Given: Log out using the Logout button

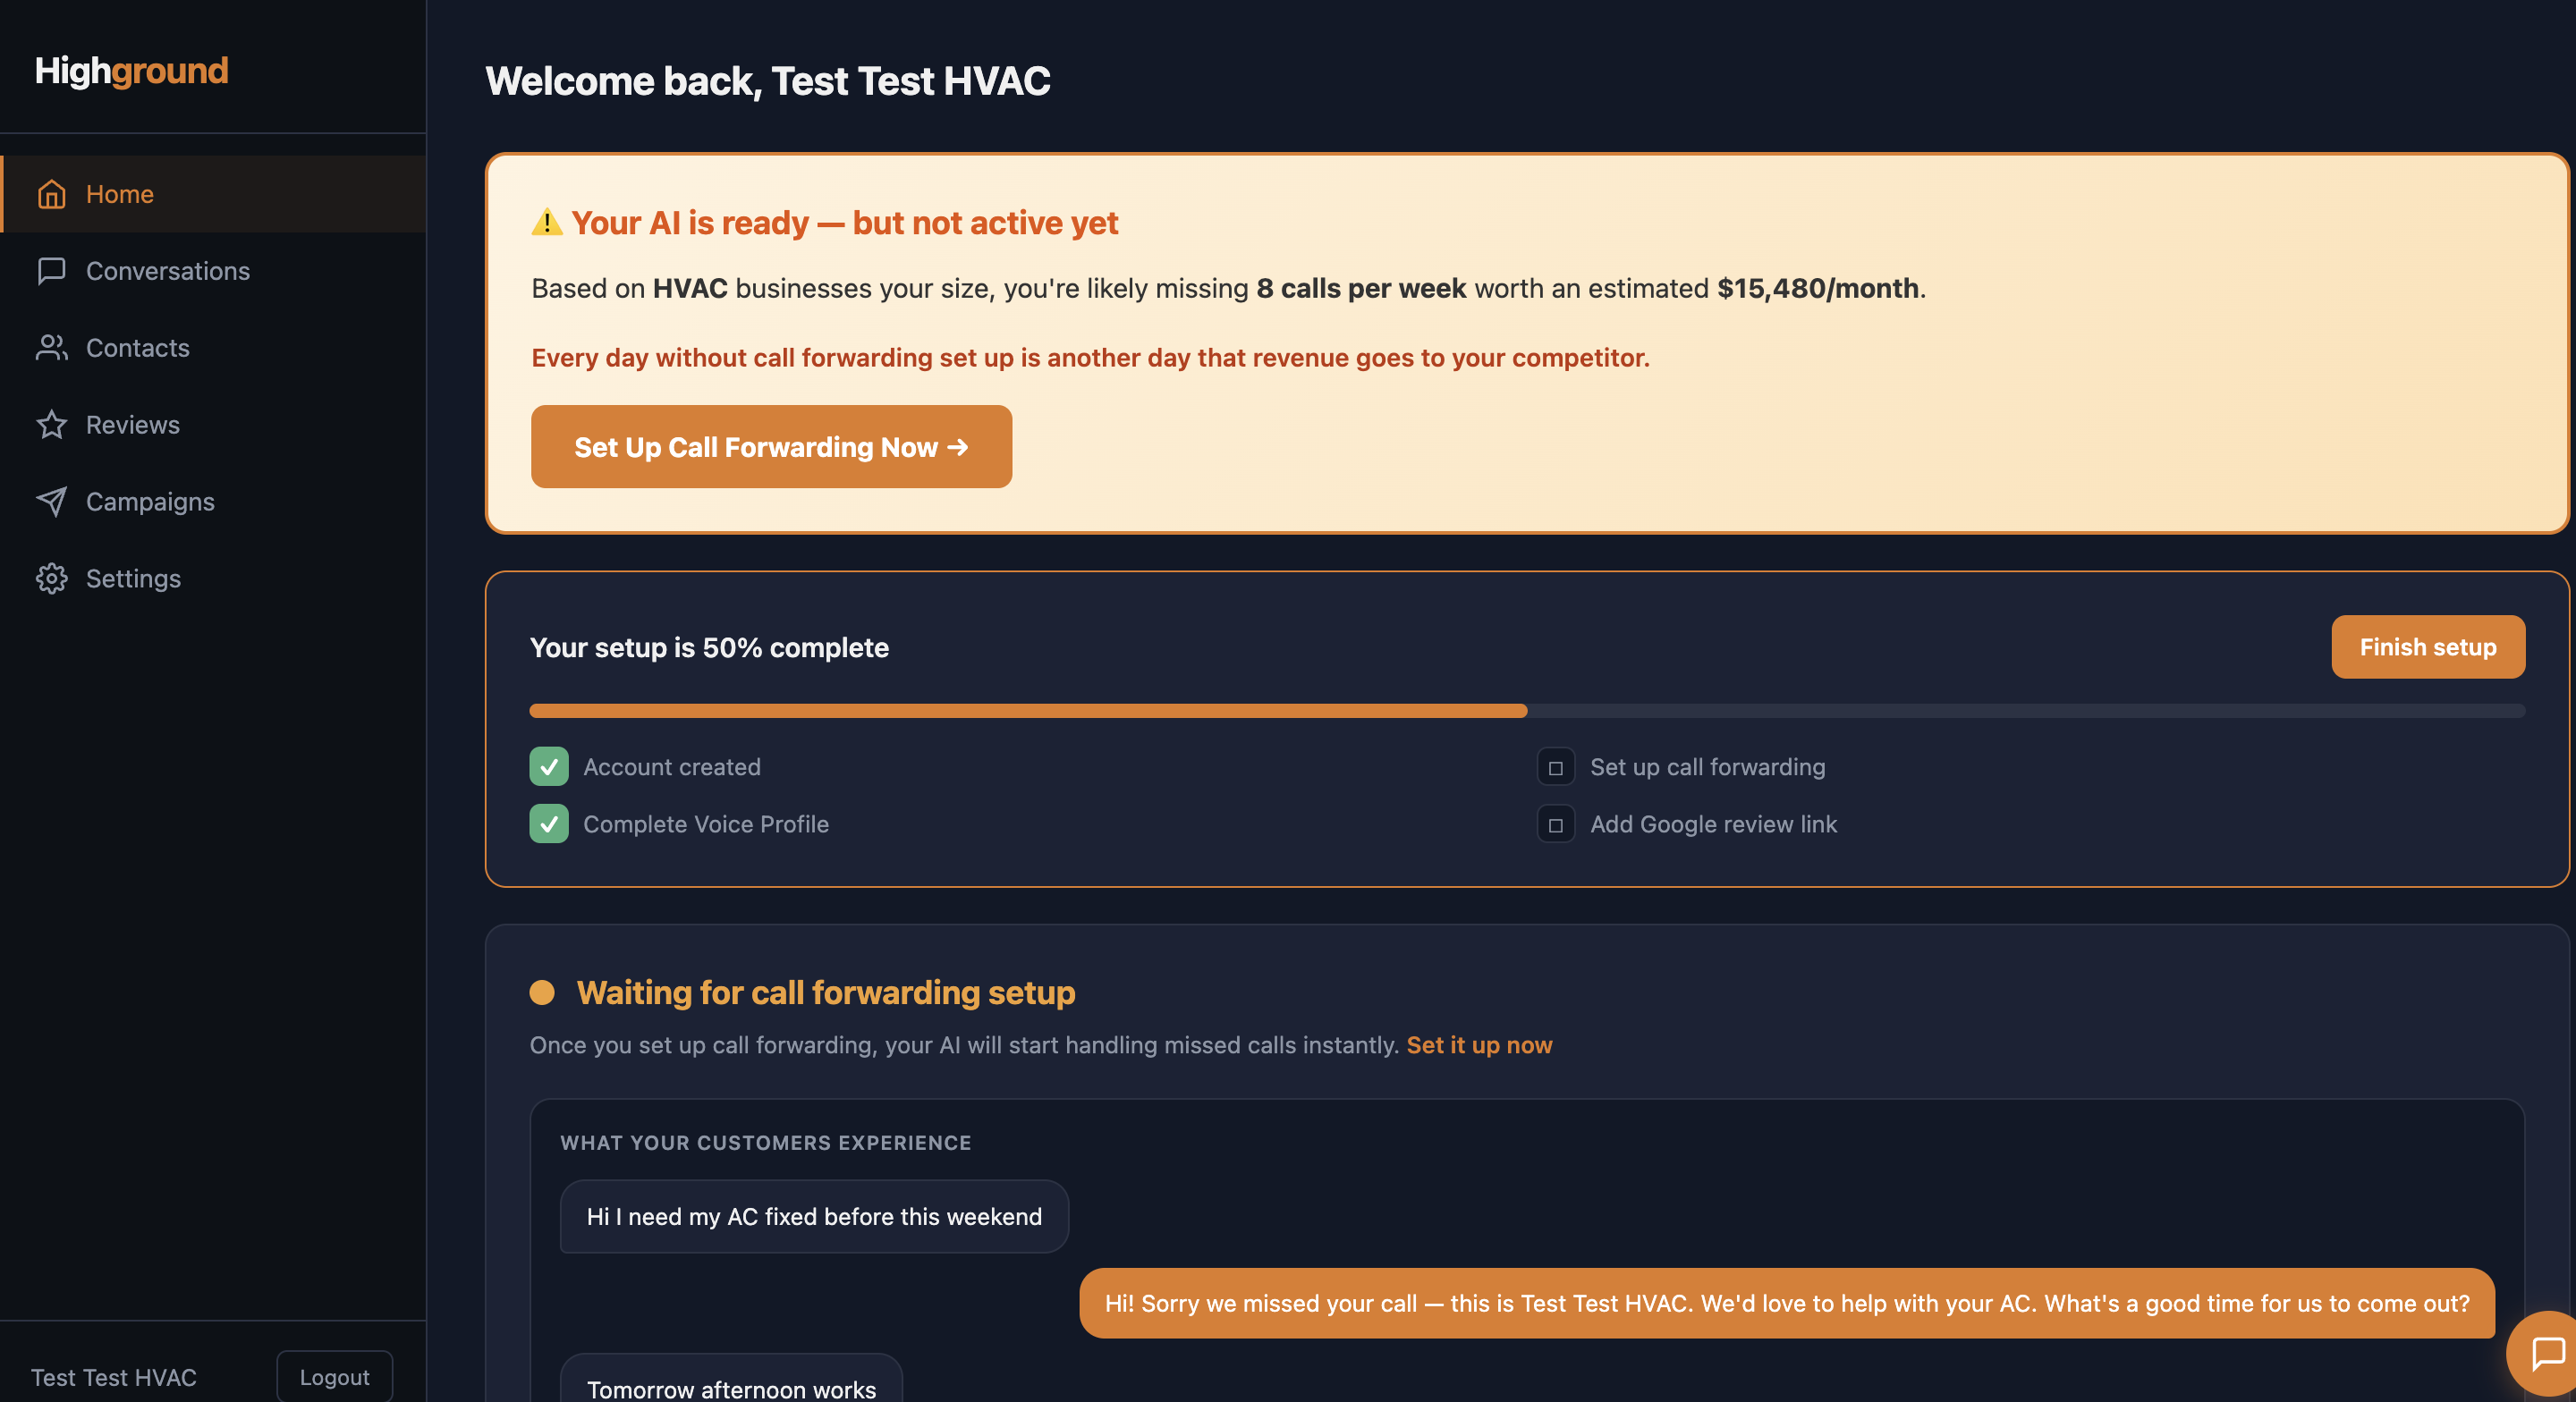Looking at the screenshot, I should (x=334, y=1377).
